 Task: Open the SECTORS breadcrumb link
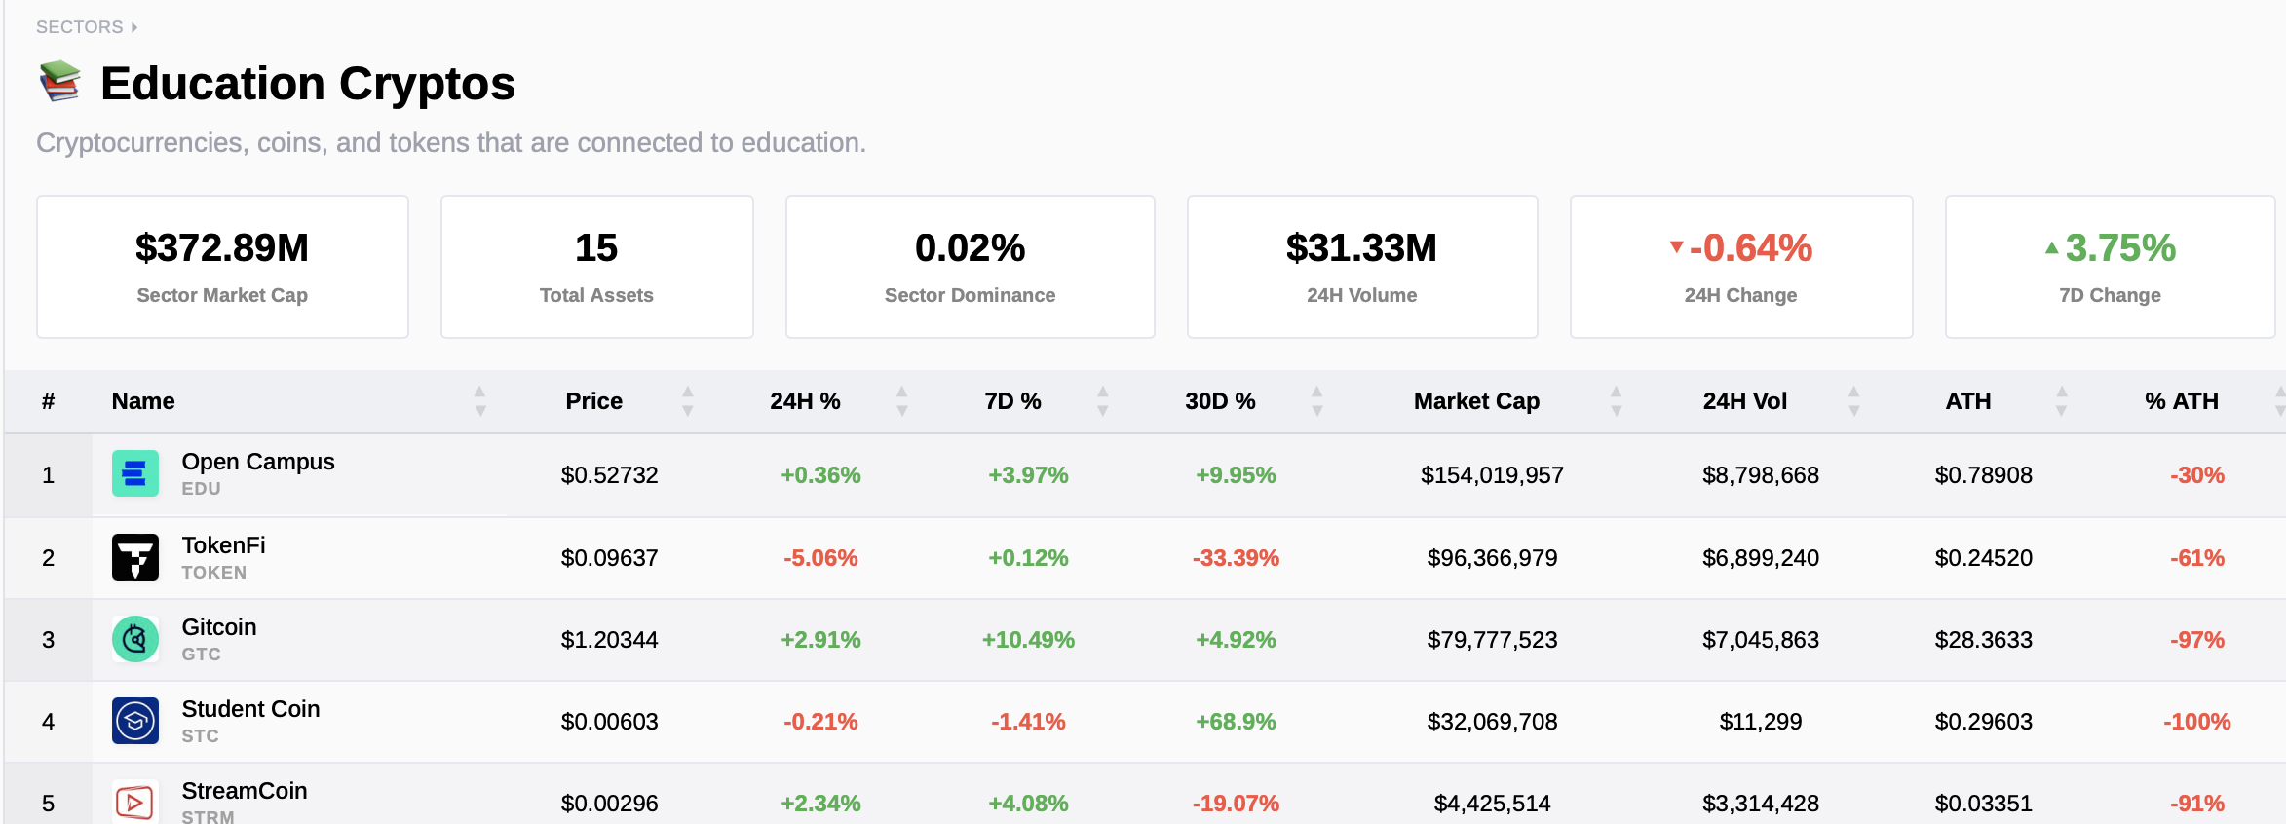tap(80, 27)
